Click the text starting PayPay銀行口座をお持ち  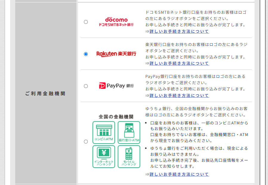(x=195, y=83)
